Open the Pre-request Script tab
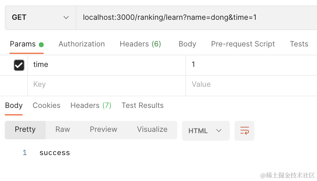The height and width of the screenshot is (181, 317). 243,44
